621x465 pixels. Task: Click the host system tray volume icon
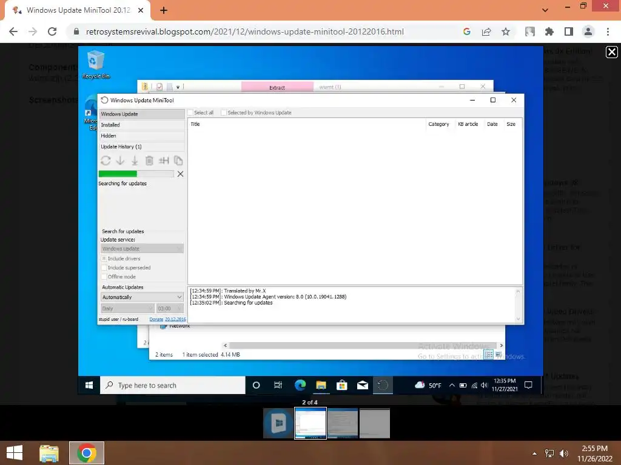coord(564,453)
